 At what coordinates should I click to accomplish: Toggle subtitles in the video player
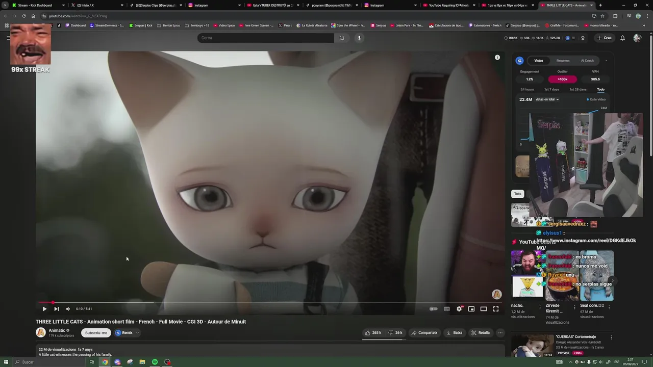click(x=447, y=309)
